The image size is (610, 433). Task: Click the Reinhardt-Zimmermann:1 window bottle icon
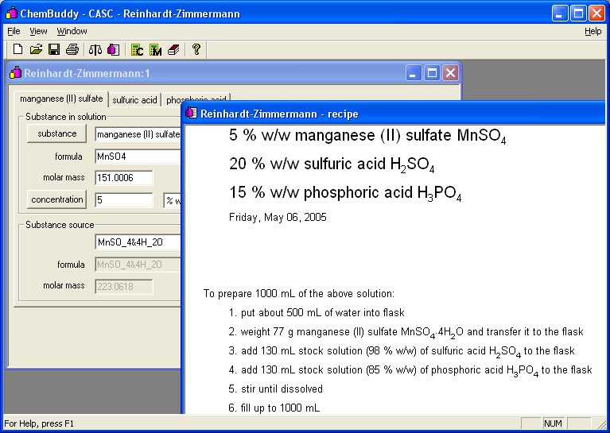16,72
